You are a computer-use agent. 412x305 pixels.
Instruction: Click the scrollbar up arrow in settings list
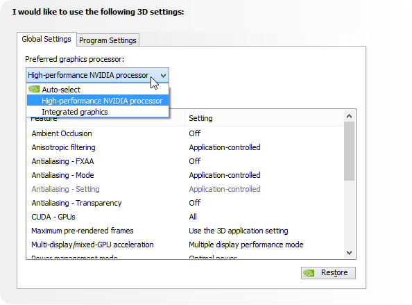click(349, 116)
